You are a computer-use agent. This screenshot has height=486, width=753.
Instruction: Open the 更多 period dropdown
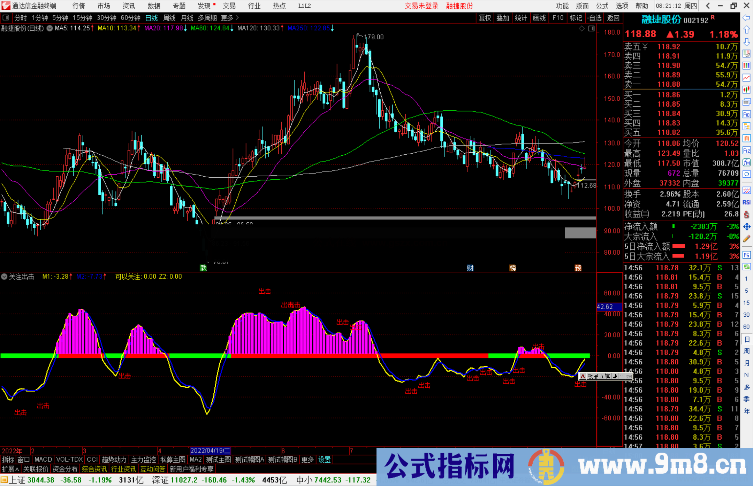tap(227, 18)
